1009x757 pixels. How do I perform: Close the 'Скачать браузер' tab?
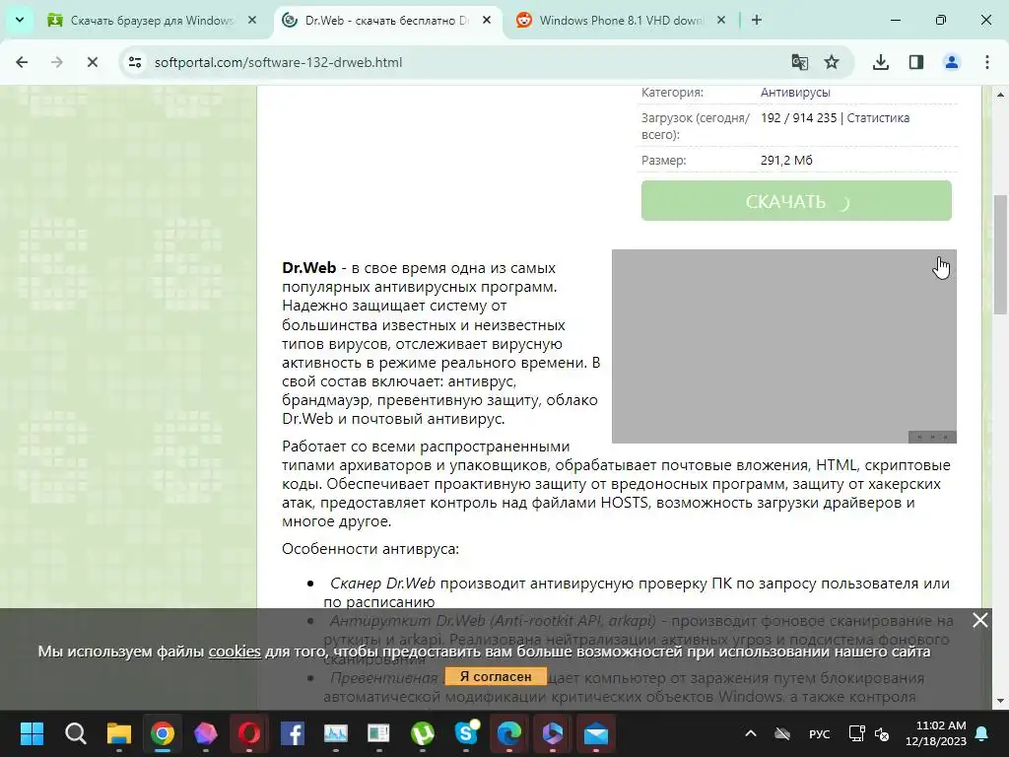click(252, 20)
